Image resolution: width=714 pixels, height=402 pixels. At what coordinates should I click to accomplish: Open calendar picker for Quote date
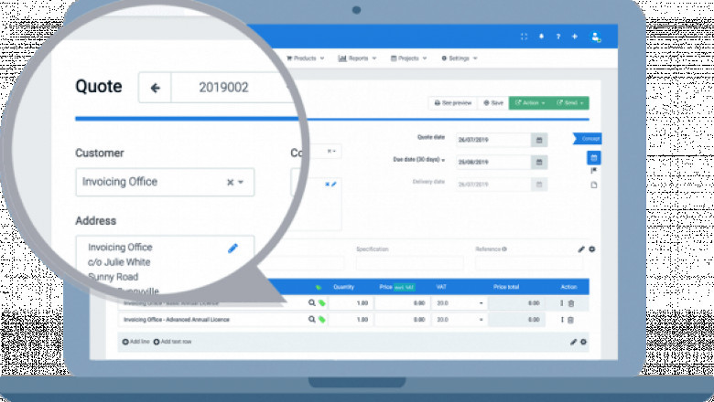tap(539, 140)
